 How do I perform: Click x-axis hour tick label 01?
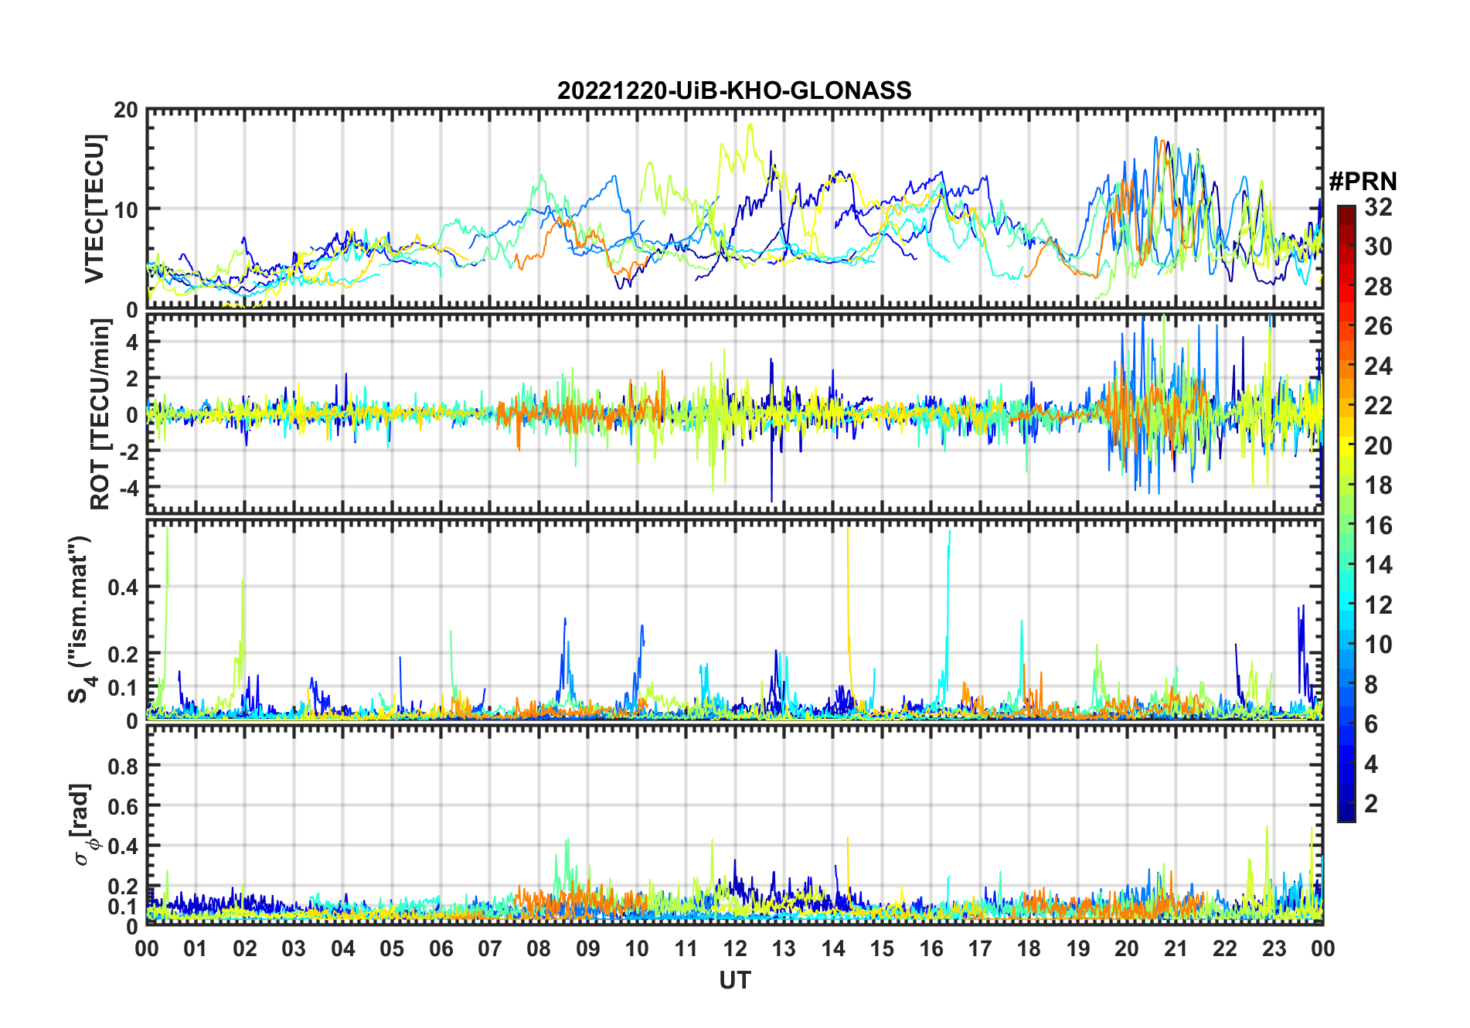(x=196, y=948)
